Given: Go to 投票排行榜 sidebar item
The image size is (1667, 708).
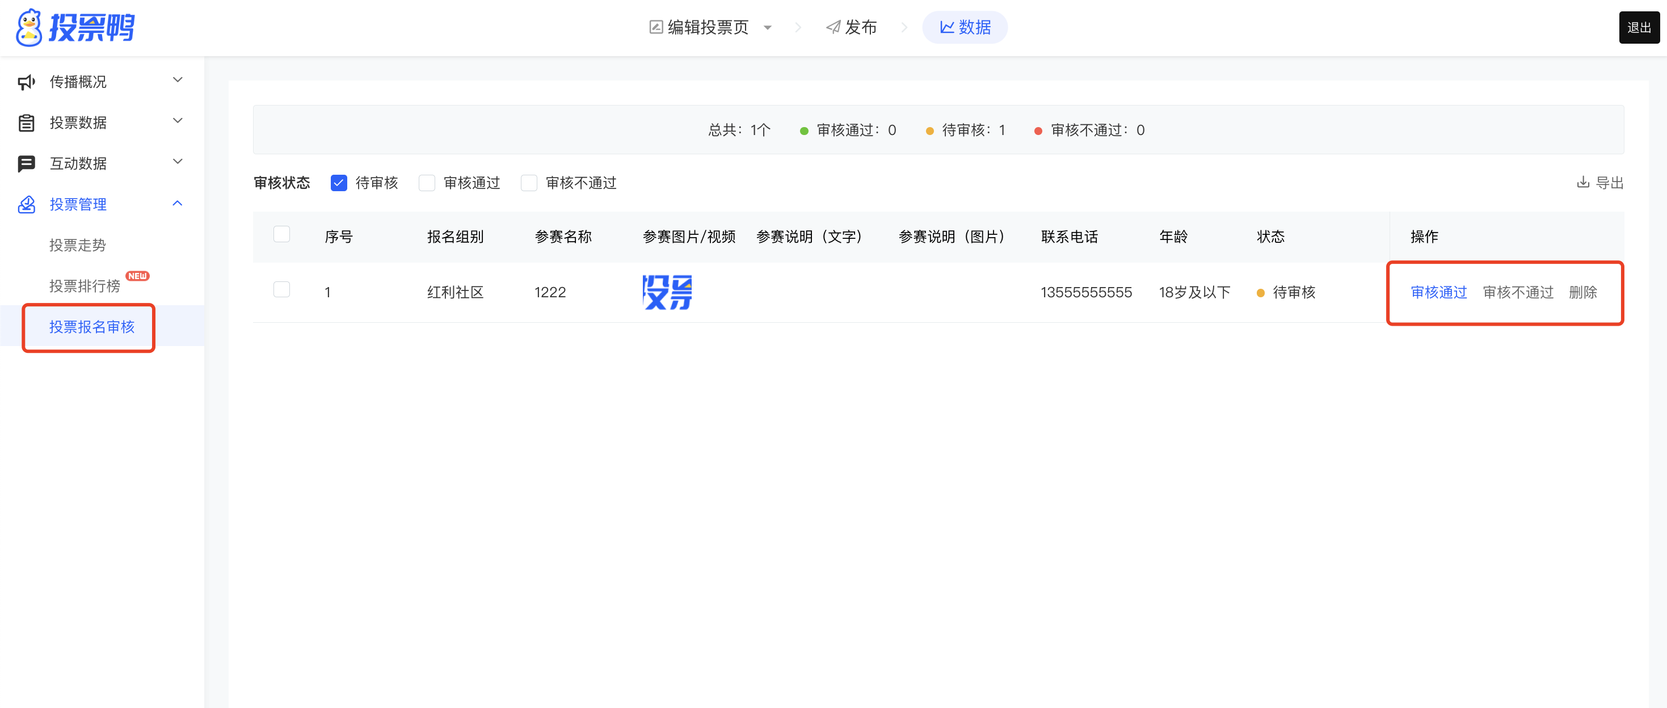Looking at the screenshot, I should click(x=85, y=286).
